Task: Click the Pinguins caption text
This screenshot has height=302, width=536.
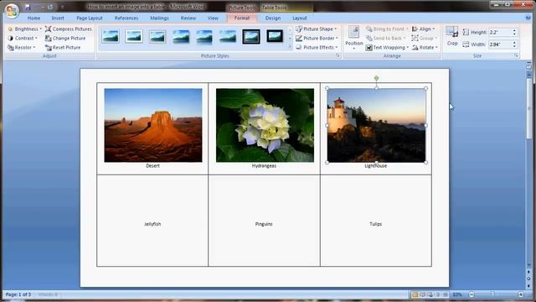Action: pos(264,224)
